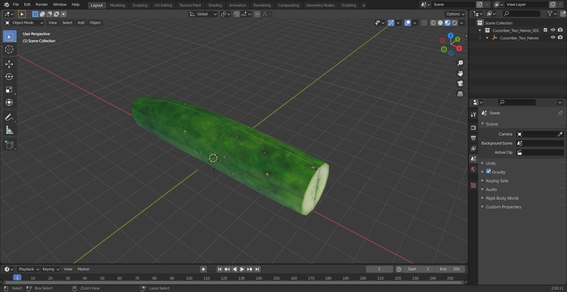Expand Rigid Body World panel

coord(502,198)
